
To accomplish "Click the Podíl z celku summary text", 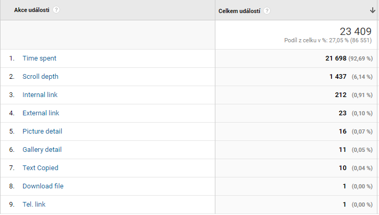I will coord(328,40).
